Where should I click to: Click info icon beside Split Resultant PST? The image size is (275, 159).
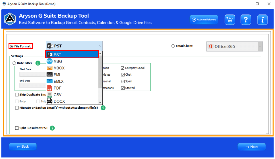[x=52, y=128]
